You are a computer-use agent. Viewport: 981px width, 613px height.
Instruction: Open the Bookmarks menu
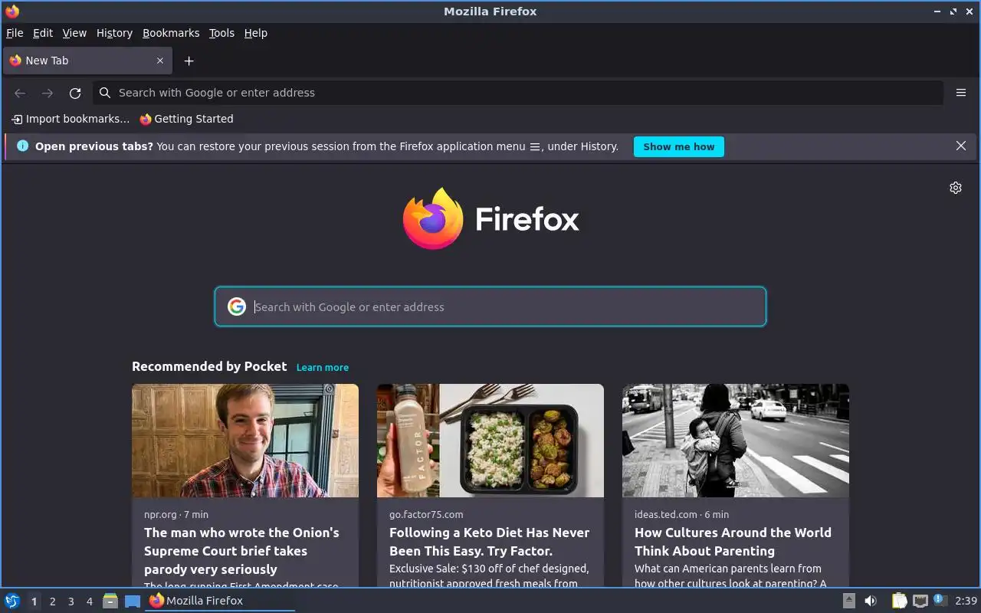pos(171,33)
